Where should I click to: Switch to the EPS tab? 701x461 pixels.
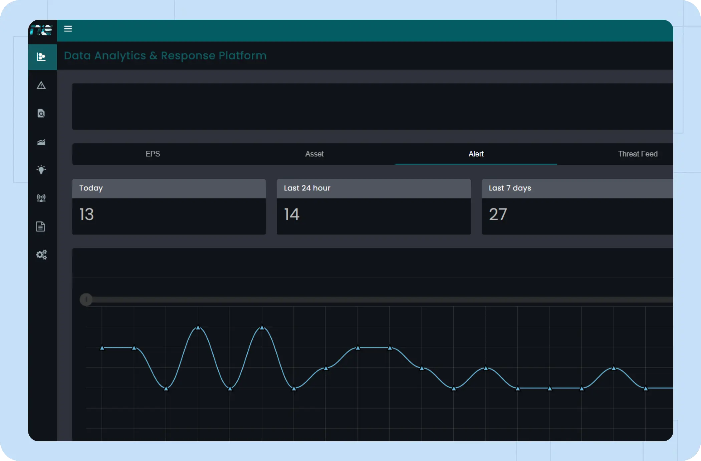[x=153, y=154]
